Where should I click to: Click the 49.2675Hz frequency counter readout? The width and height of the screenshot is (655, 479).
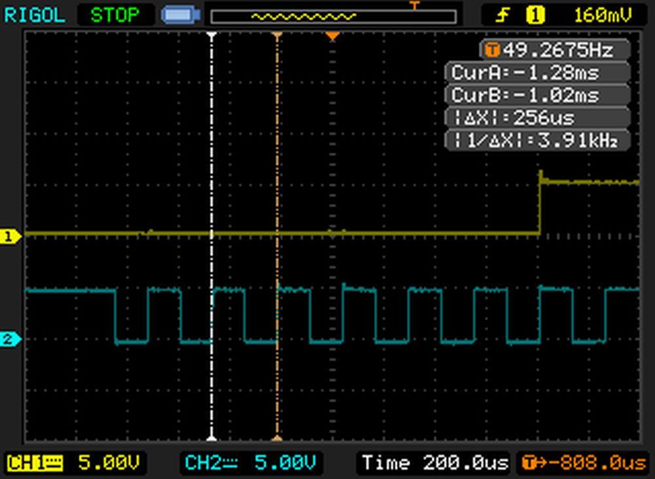coord(558,50)
